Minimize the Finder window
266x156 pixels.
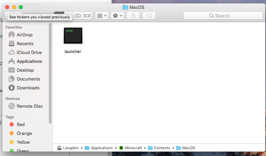pos(14,7)
